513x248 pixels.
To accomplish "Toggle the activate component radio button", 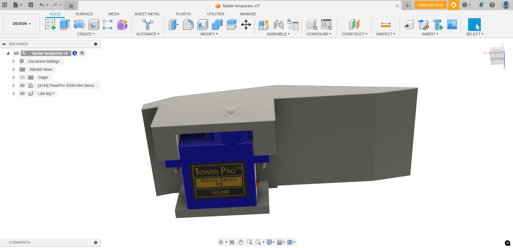I will [82, 53].
